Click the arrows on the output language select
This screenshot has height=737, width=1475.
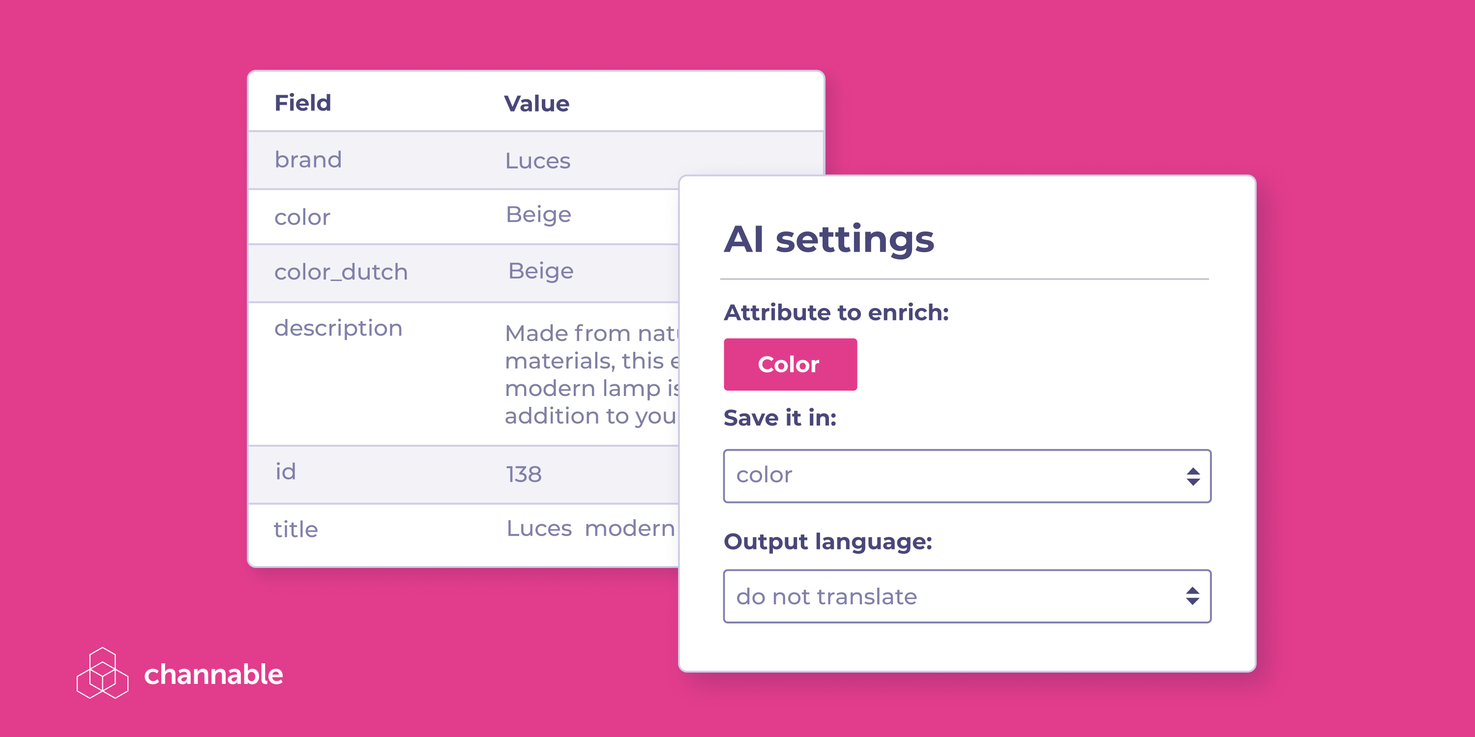pyautogui.click(x=1193, y=596)
